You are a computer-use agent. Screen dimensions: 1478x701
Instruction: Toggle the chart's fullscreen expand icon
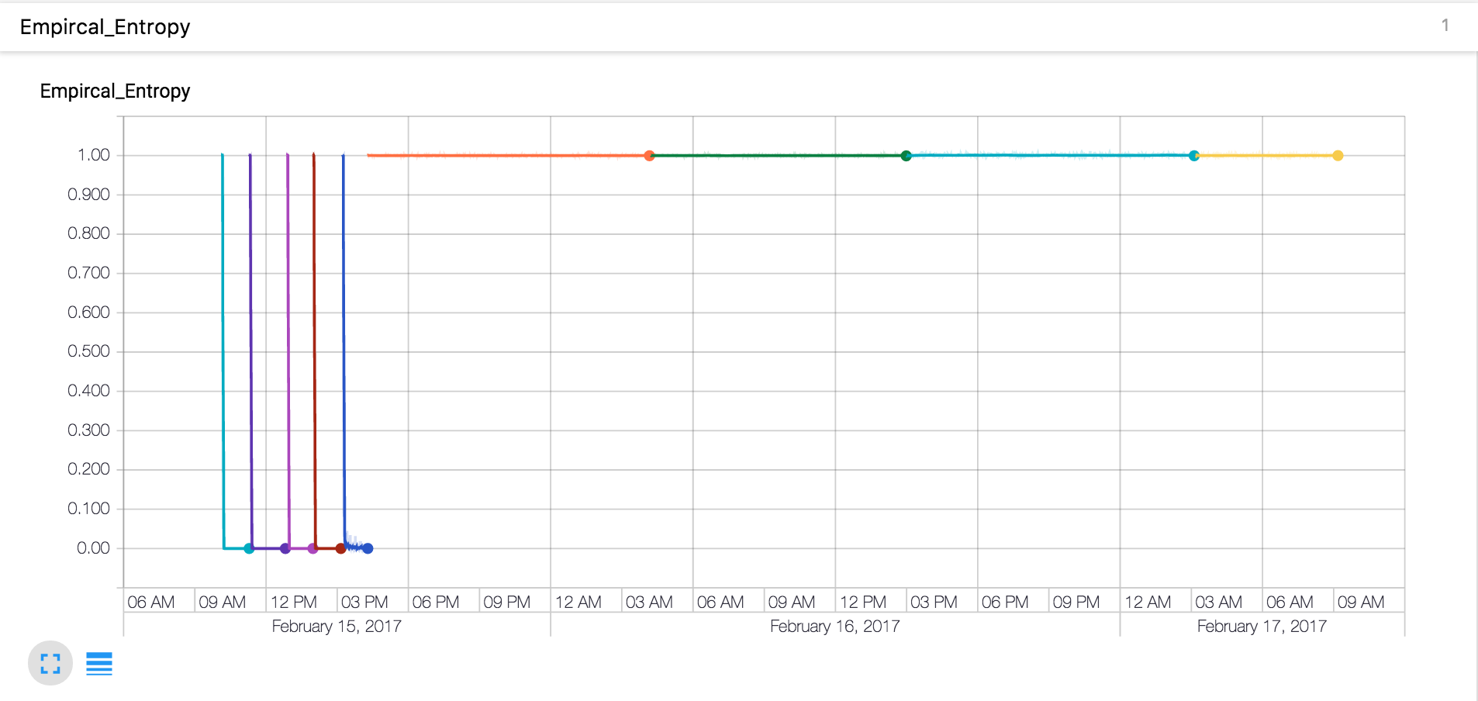50,664
